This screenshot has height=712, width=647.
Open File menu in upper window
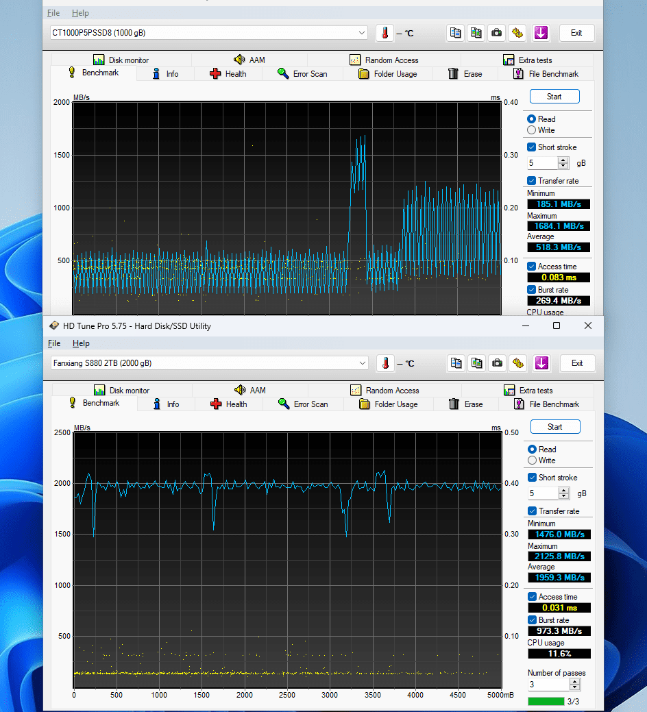(x=53, y=13)
